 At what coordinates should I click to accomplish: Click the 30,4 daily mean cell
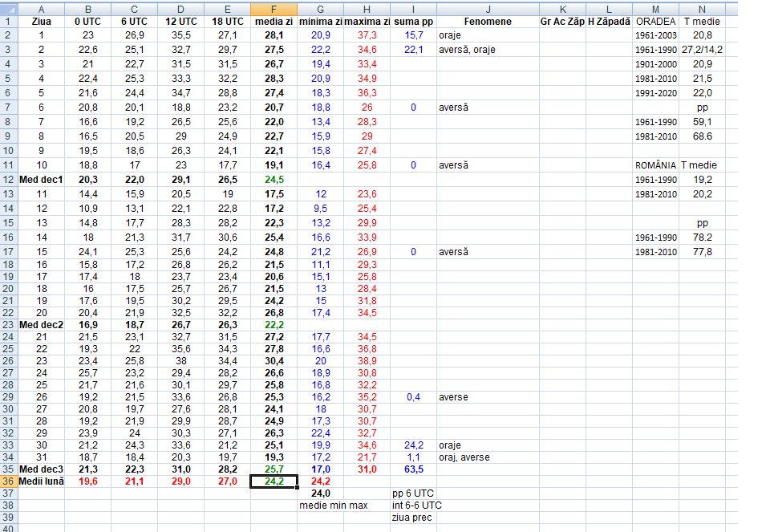coord(274,361)
